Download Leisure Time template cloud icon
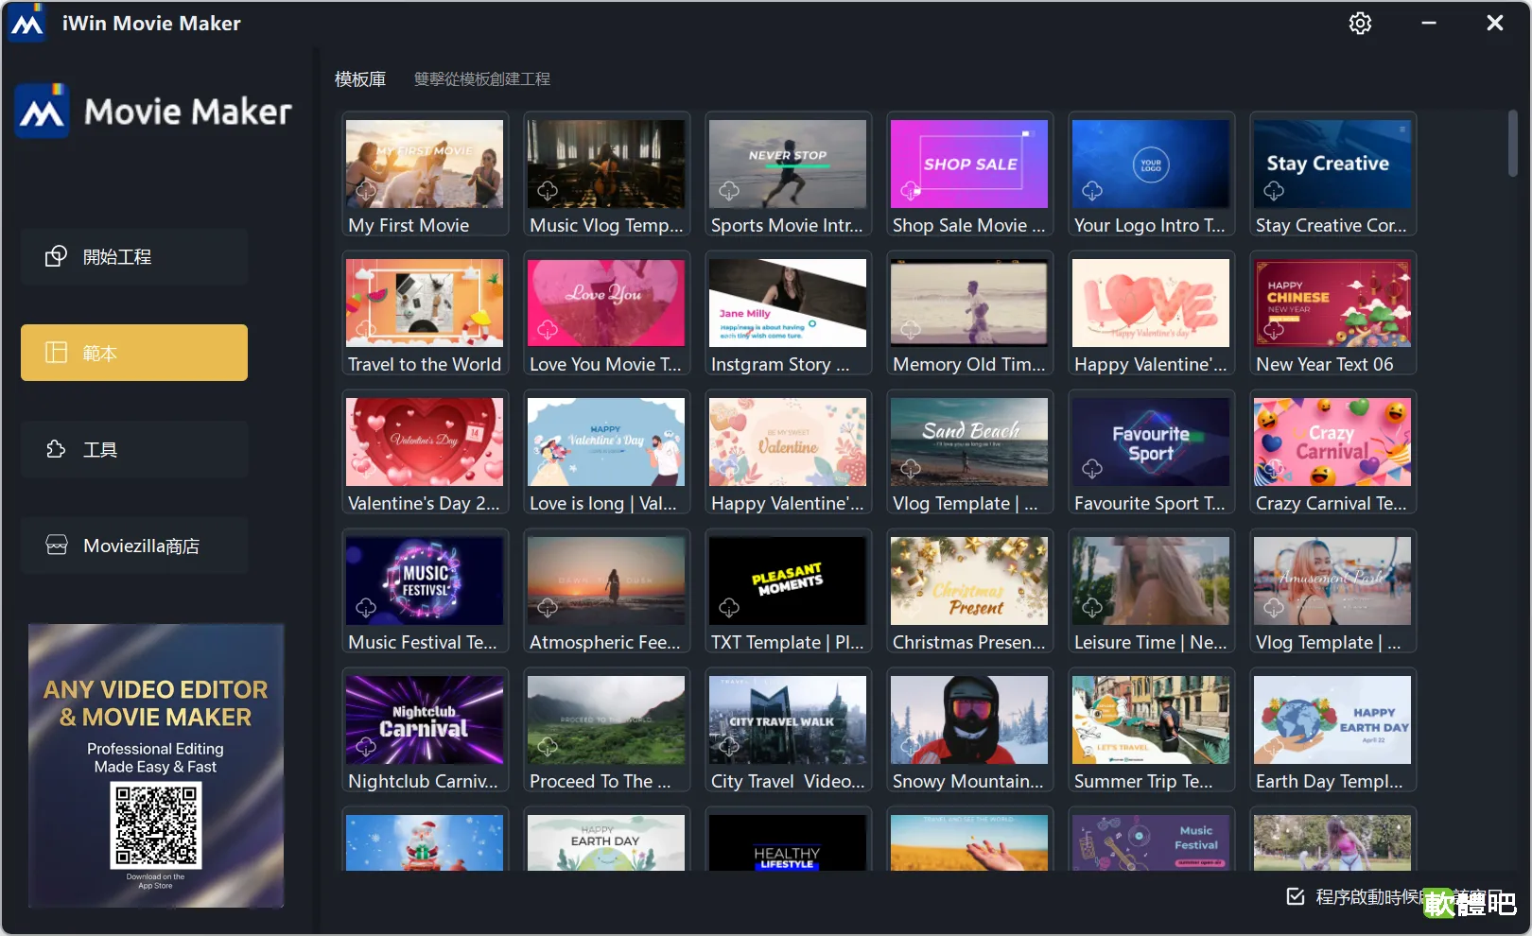Screen dimensions: 1532x936 [1092, 608]
